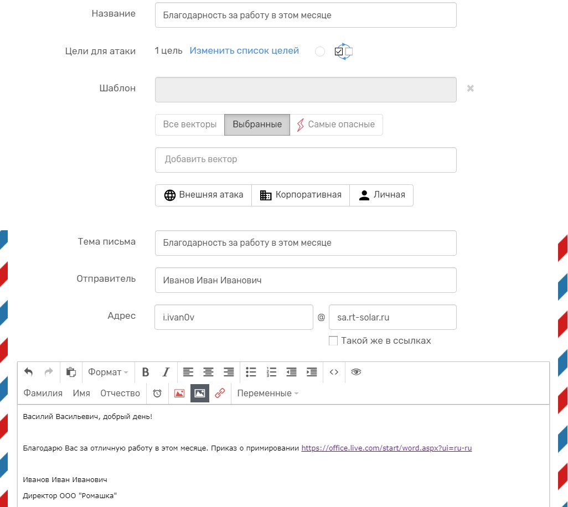Screen dimensions: 568x507
Task: Click into the "Отправитель" input field
Action: coord(306,280)
